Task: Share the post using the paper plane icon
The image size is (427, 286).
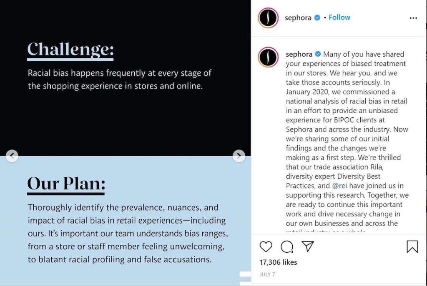Action: pyautogui.click(x=308, y=246)
